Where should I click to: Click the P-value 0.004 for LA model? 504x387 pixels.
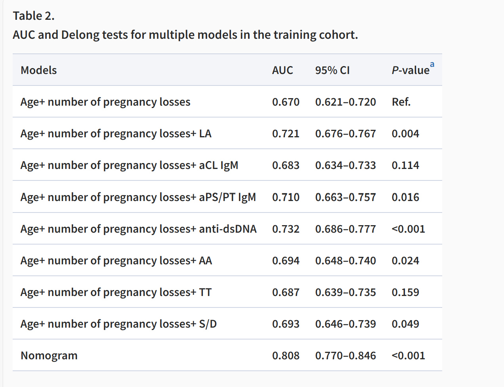405,134
